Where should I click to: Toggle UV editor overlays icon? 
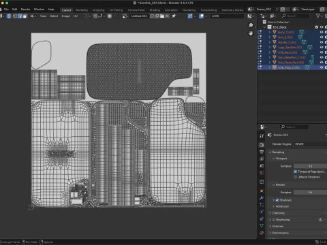pyautogui.click(x=202, y=16)
